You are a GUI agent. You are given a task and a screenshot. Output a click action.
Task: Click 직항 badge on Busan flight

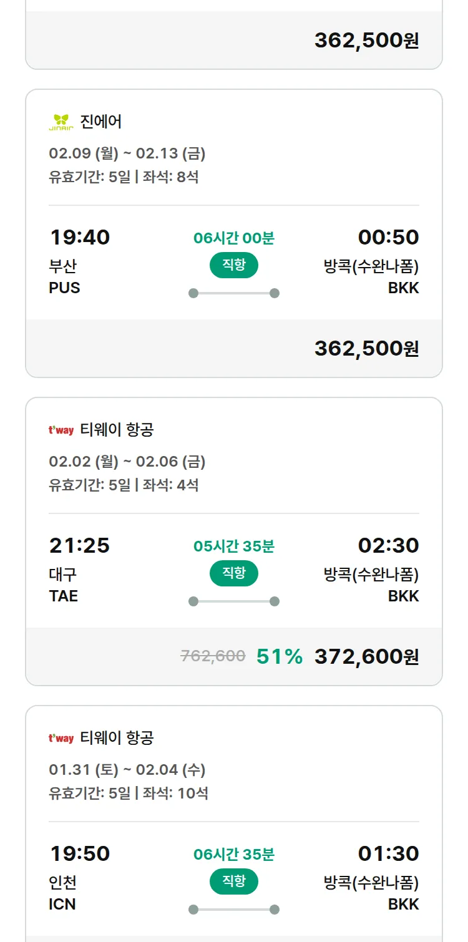click(x=233, y=265)
